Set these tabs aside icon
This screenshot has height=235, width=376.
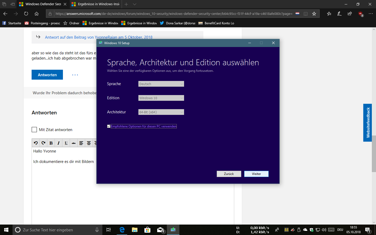click(13, 4)
